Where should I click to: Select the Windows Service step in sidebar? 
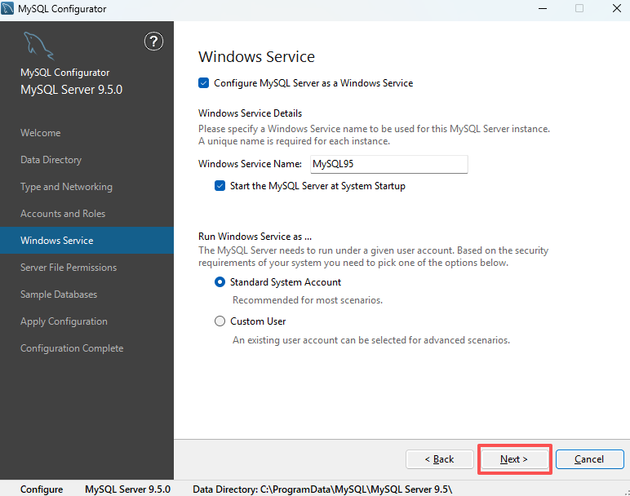point(87,240)
